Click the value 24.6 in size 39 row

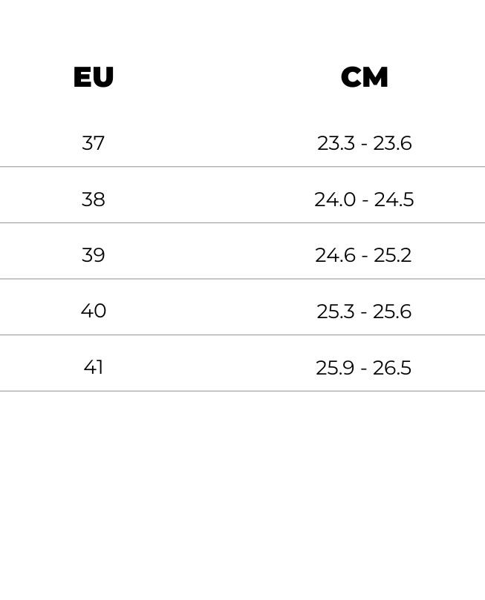(335, 256)
